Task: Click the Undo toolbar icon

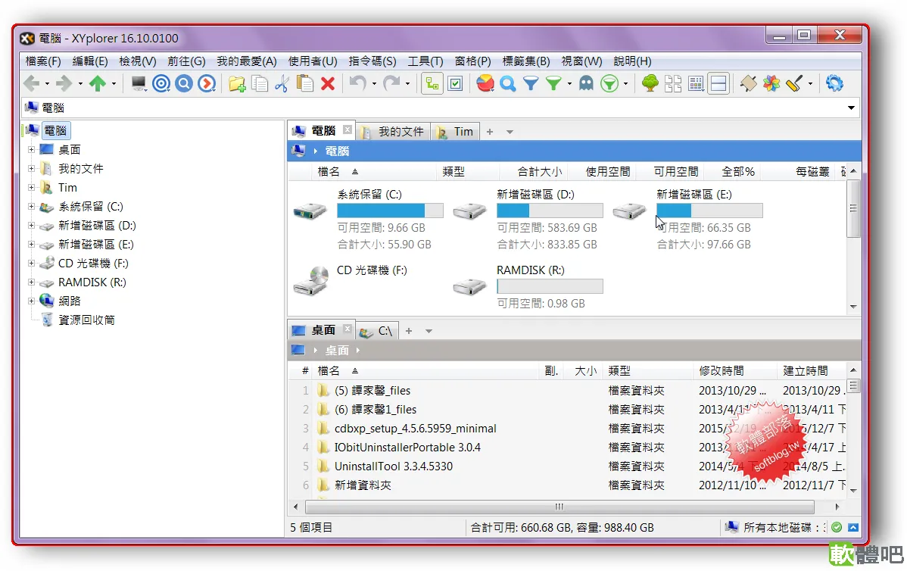Action: click(x=357, y=84)
